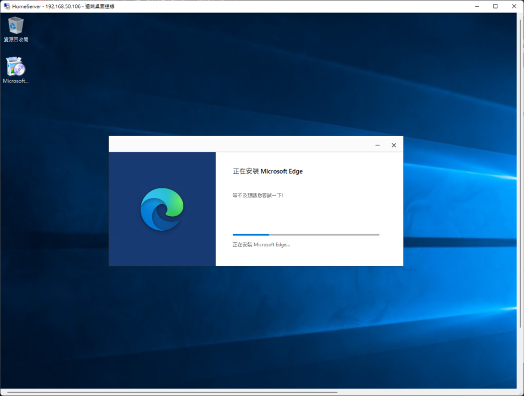Image resolution: width=524 pixels, height=396 pixels.
Task: Click the vertical scrollbar of the remote session
Action: 521,174
